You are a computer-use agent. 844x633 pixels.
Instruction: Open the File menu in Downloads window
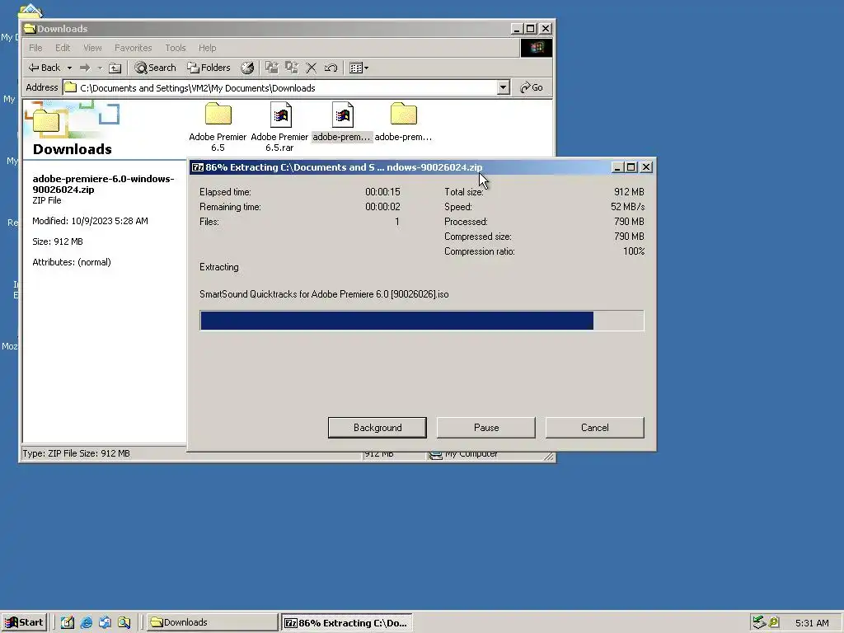(x=35, y=48)
